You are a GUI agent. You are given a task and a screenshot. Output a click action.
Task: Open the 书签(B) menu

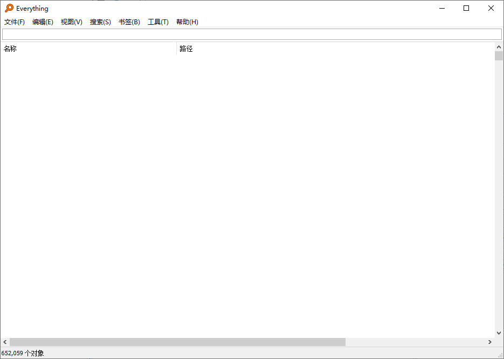(x=129, y=22)
